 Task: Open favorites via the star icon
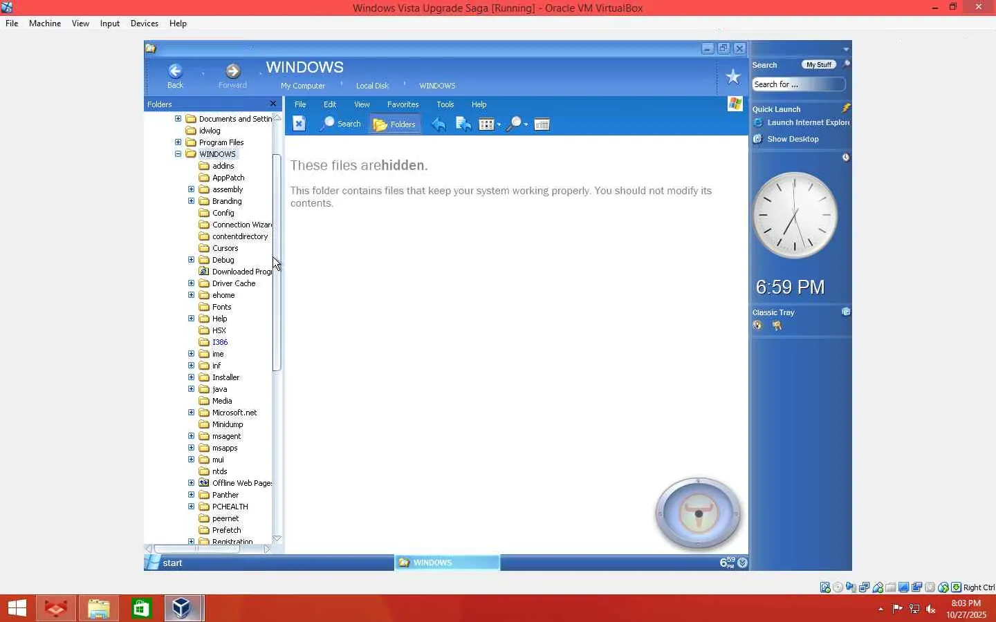732,77
